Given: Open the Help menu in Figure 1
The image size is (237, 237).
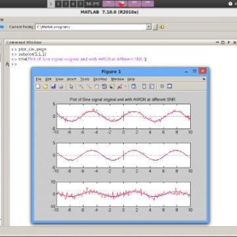Looking at the screenshot, I should pyautogui.click(x=131, y=79).
